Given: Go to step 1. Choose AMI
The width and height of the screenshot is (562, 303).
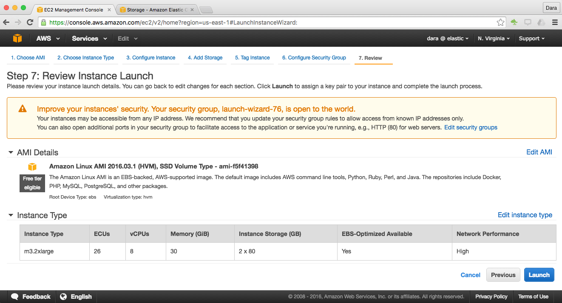Looking at the screenshot, I should (28, 58).
